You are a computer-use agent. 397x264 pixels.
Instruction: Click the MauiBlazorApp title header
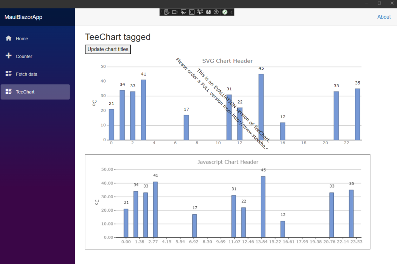click(x=24, y=17)
